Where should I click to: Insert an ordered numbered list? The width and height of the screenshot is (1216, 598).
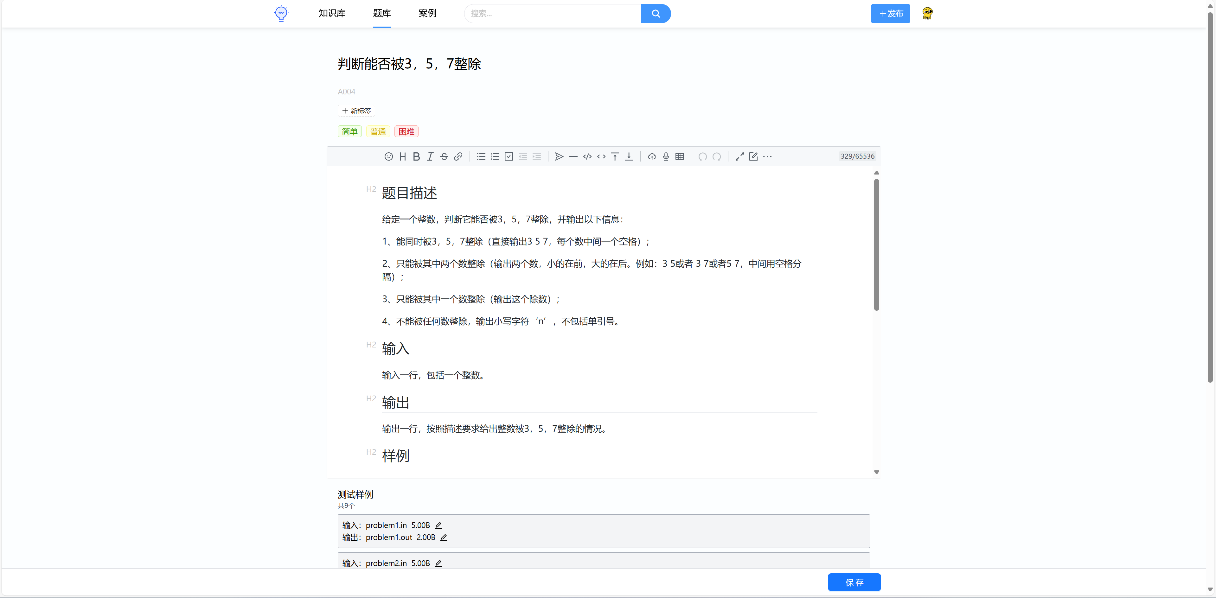tap(495, 156)
